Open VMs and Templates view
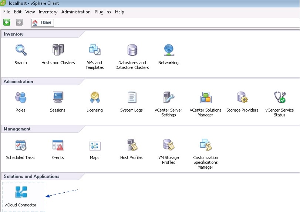Viewport: 300px width, 212px height. 95,50
